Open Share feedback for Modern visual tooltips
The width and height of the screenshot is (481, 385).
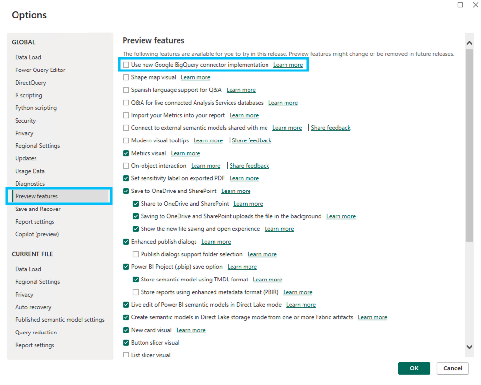tap(251, 140)
